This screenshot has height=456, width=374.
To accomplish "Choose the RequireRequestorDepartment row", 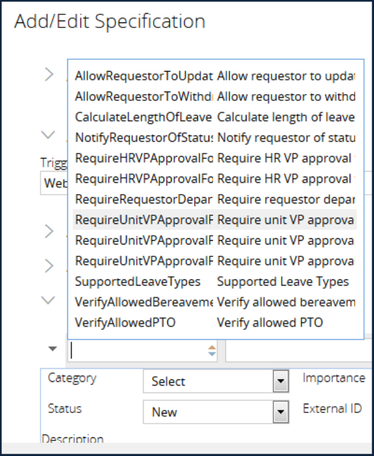I will point(144,200).
